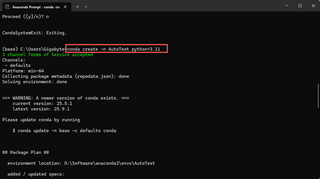
Task: Click 'Collecting package metadata (repodata.json): done'
Action: pyautogui.click(x=66, y=76)
